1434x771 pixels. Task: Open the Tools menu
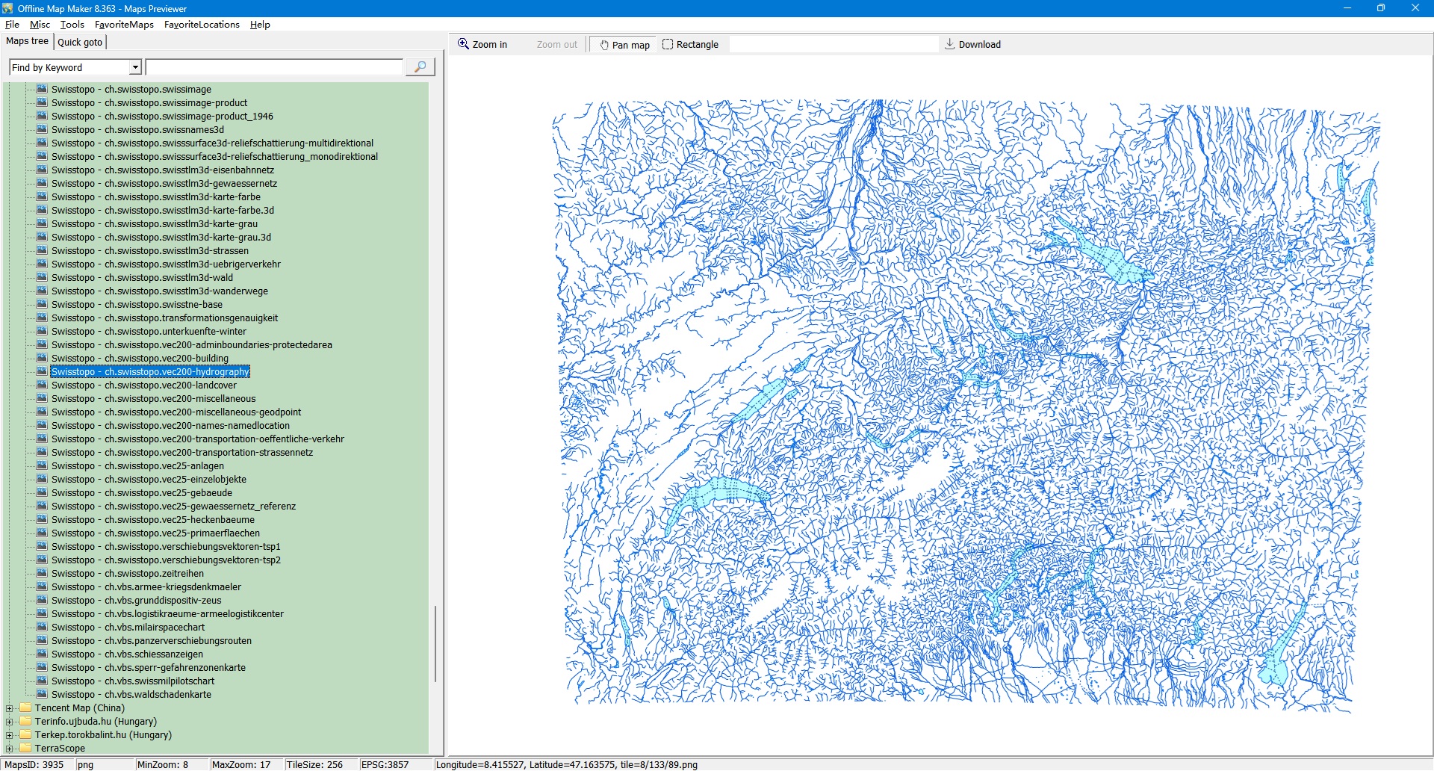(x=72, y=25)
